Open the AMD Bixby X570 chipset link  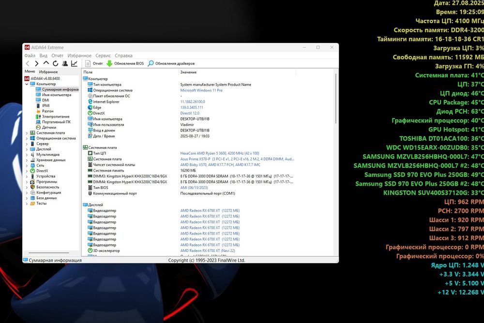(x=220, y=165)
